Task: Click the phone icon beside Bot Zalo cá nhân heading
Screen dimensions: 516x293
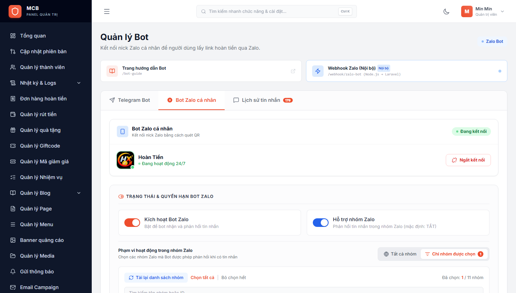Action: [123, 131]
